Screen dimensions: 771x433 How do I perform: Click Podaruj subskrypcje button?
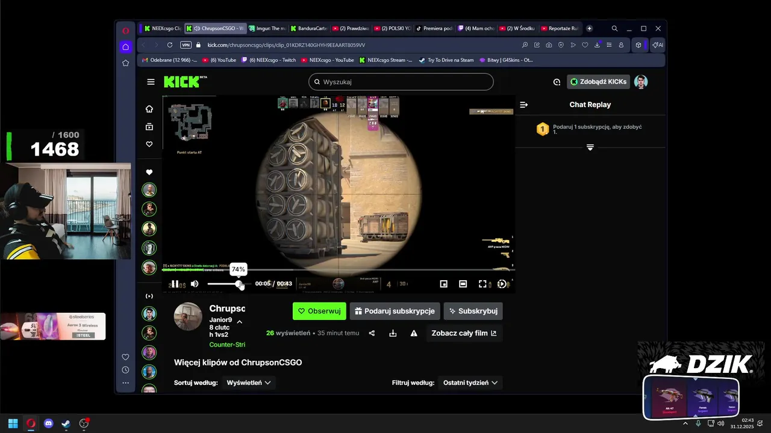click(x=395, y=311)
